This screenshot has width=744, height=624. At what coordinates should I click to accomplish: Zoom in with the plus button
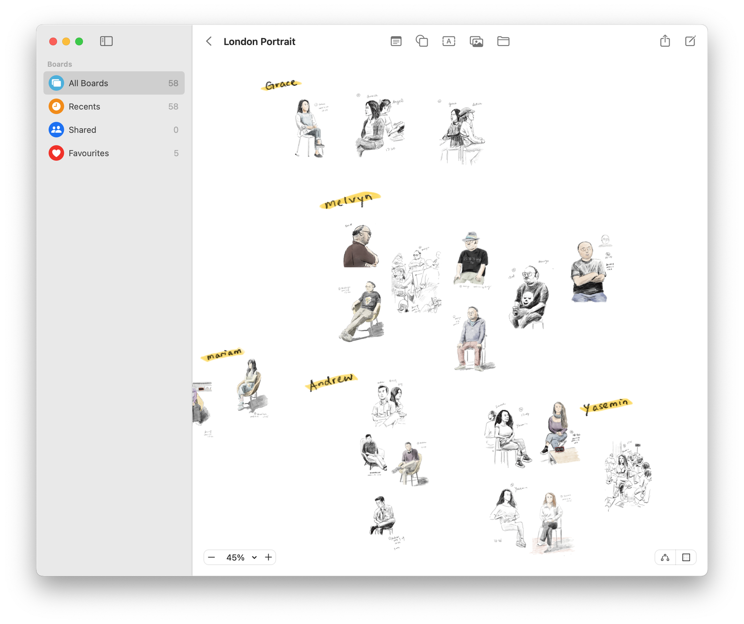tap(268, 558)
